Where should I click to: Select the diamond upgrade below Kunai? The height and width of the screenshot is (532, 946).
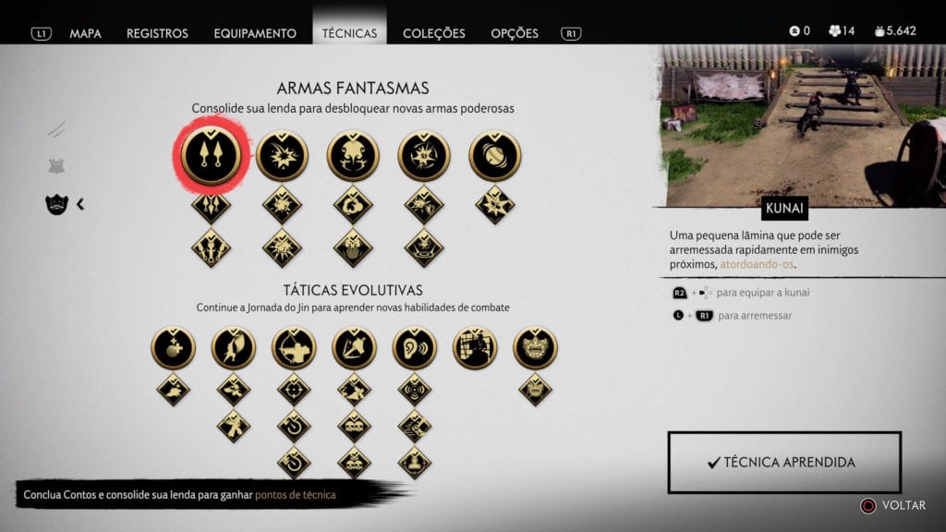coord(211,206)
